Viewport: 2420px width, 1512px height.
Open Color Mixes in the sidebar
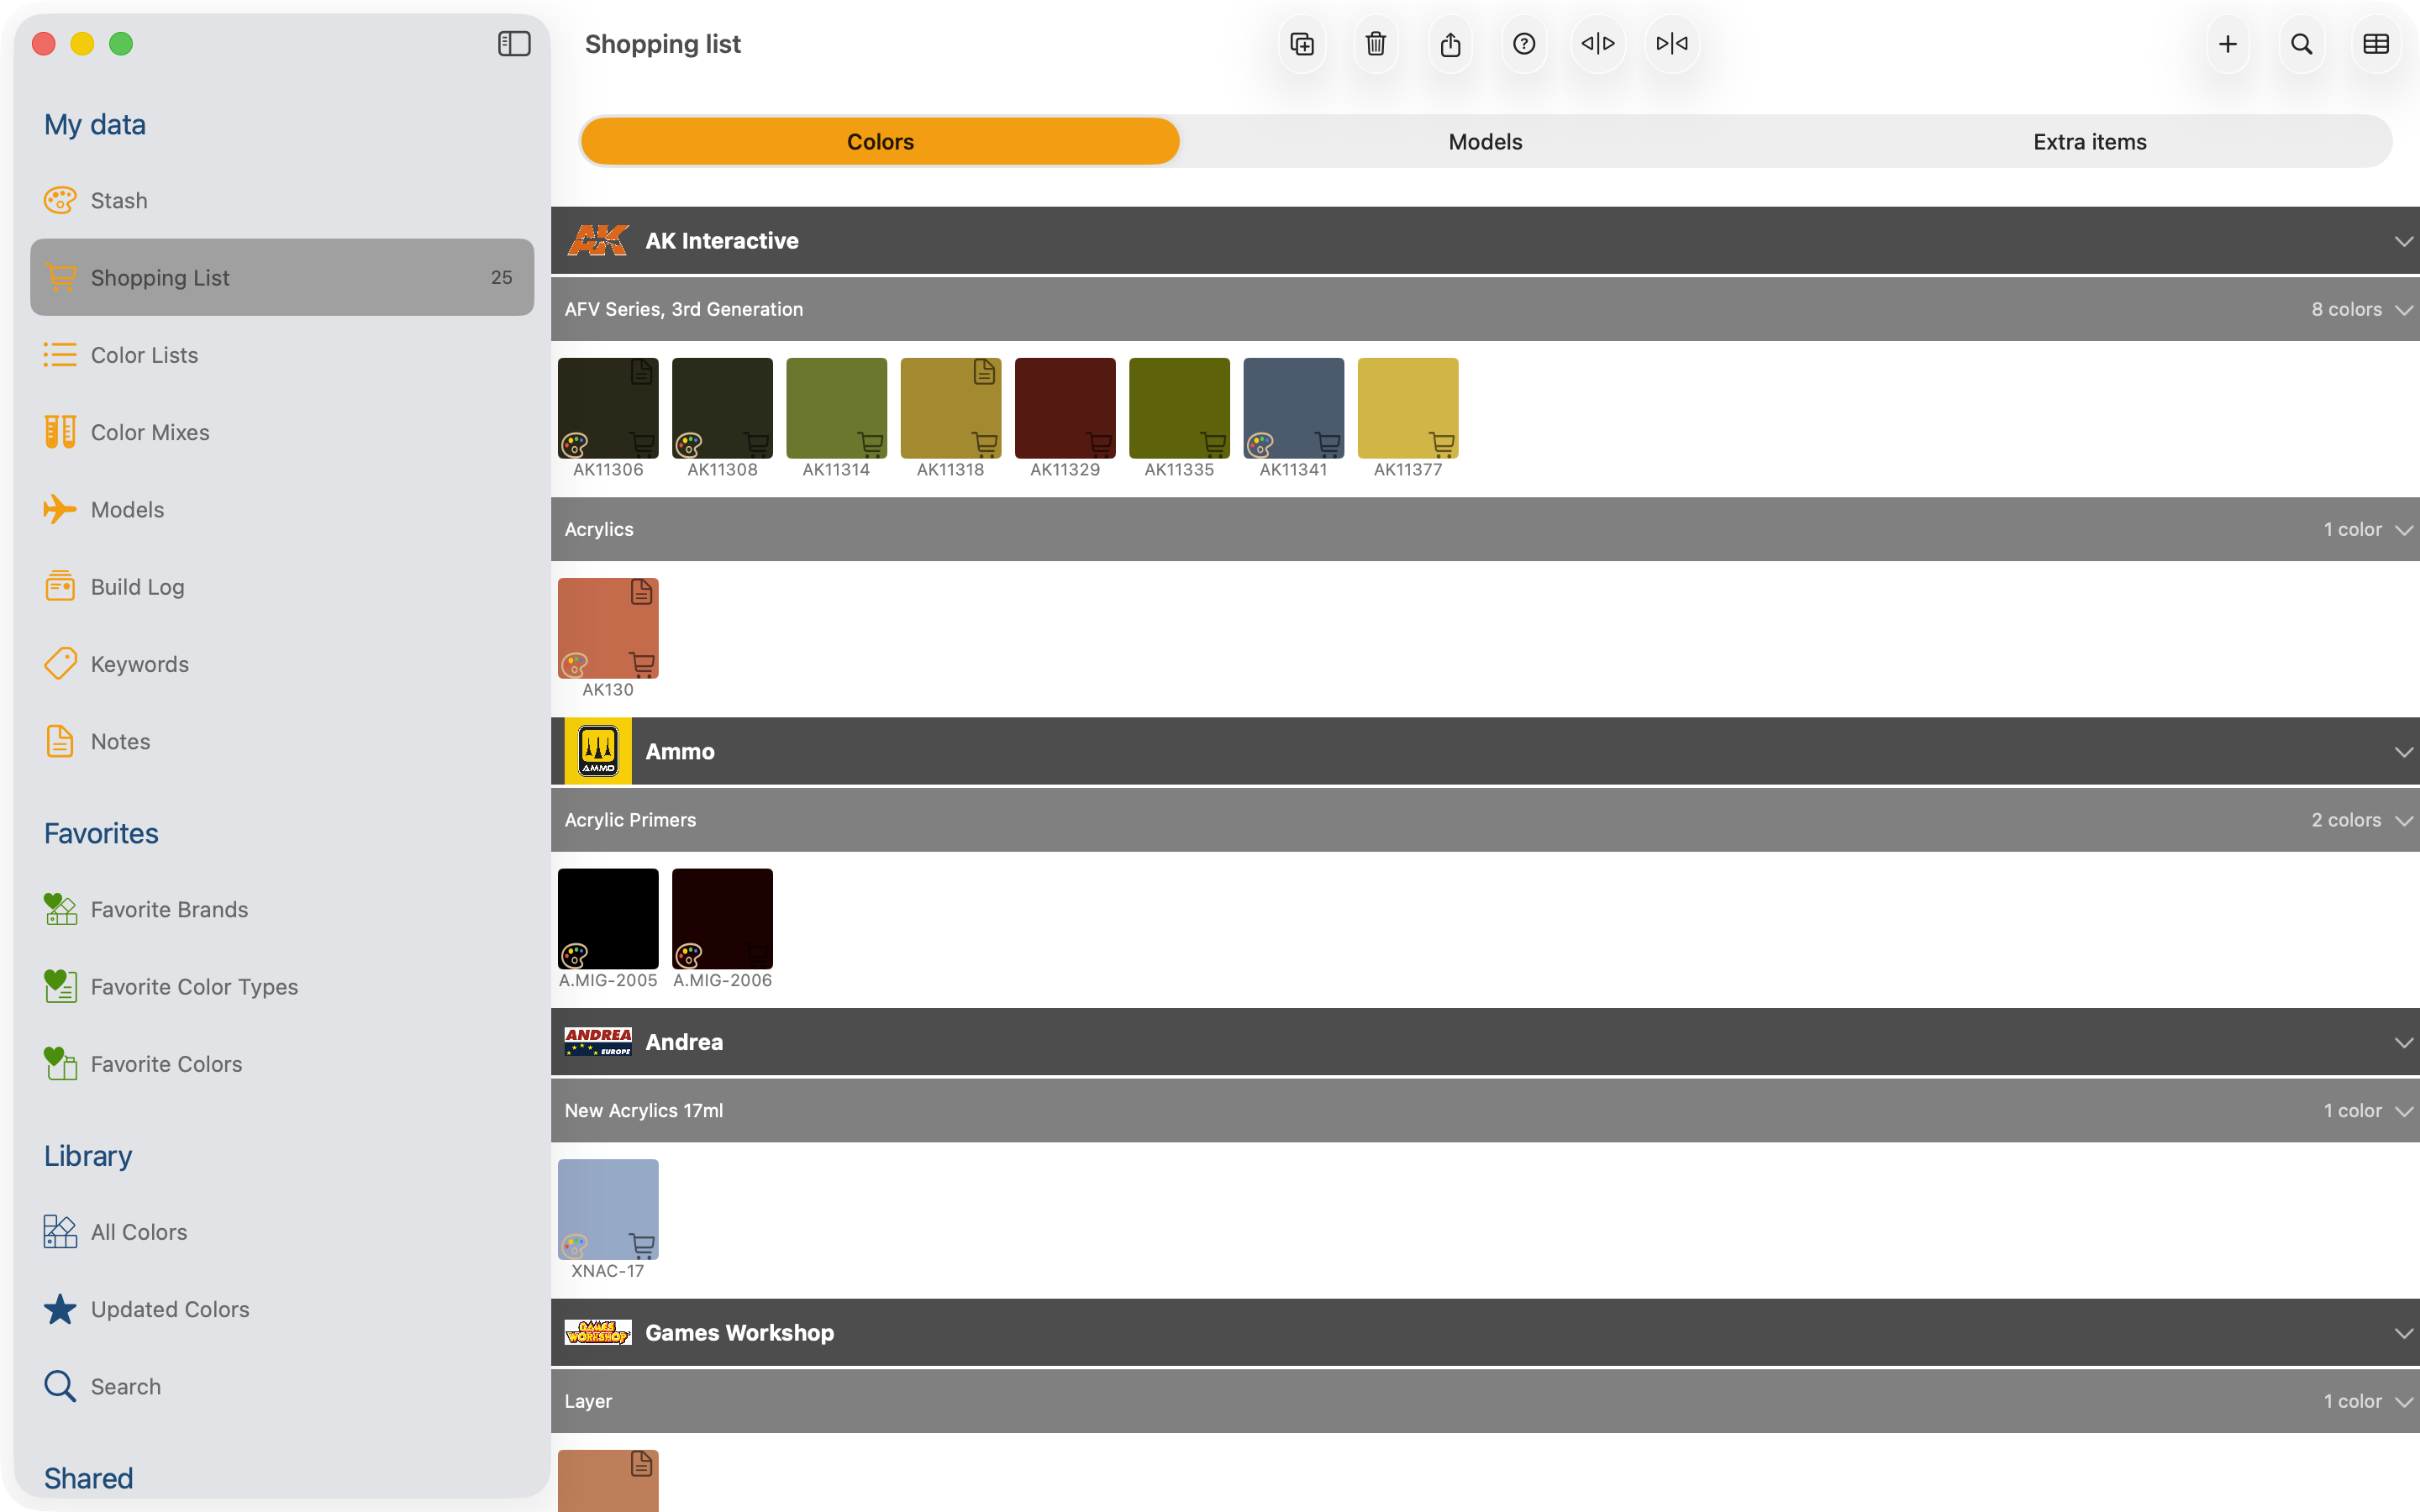coord(282,432)
